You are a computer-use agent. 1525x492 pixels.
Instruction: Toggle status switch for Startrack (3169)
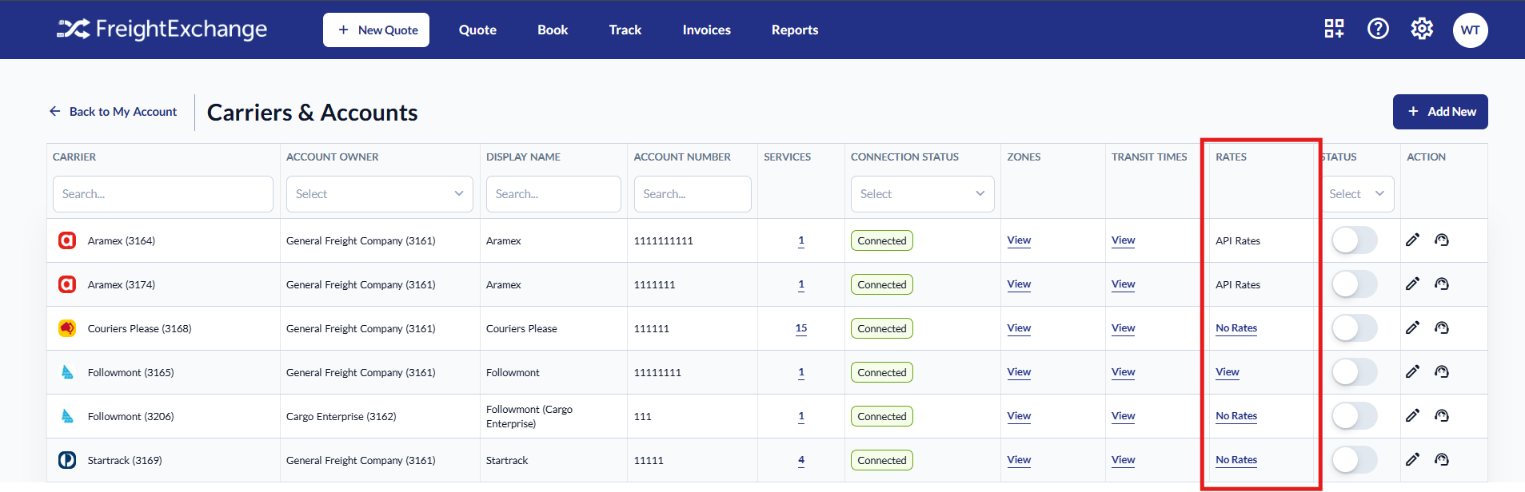click(1354, 460)
